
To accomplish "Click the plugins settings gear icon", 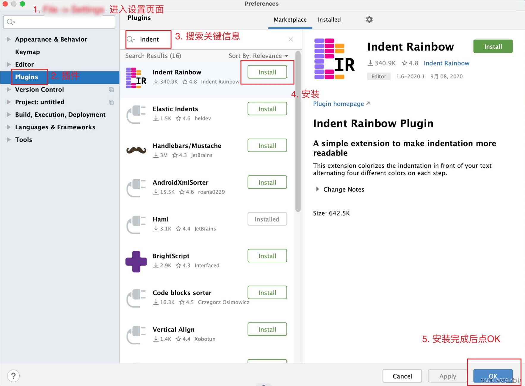I will coord(369,20).
